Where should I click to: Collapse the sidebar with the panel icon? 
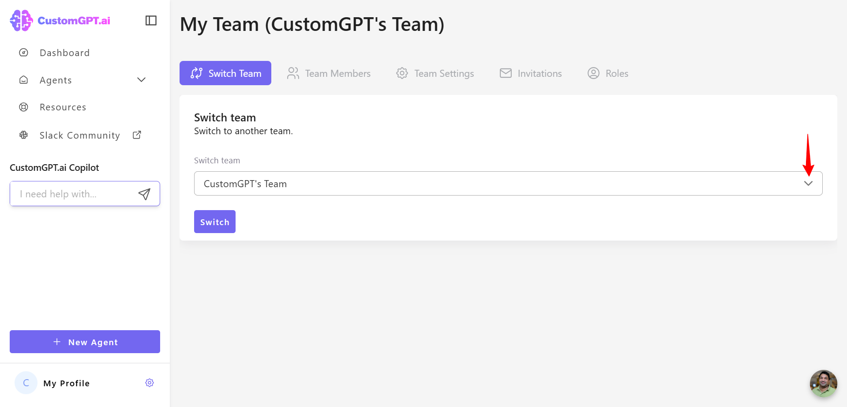pos(151,20)
